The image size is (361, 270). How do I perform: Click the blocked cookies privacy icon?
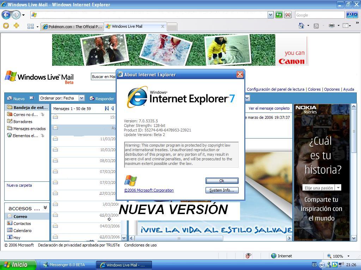tap(248, 256)
